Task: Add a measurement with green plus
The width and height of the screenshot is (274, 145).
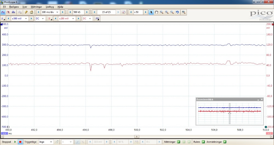Action: [x=179, y=142]
